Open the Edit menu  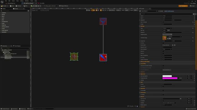click(9, 1)
